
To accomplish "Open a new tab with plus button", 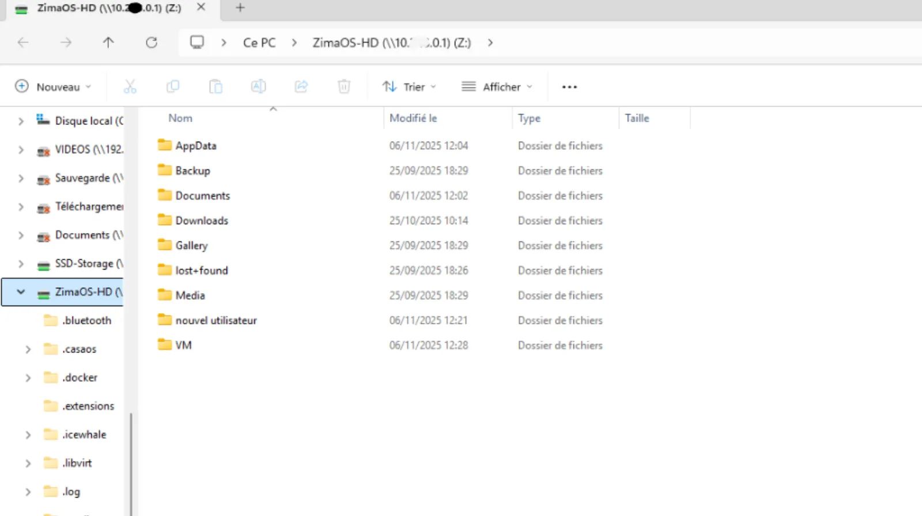I will click(x=240, y=8).
